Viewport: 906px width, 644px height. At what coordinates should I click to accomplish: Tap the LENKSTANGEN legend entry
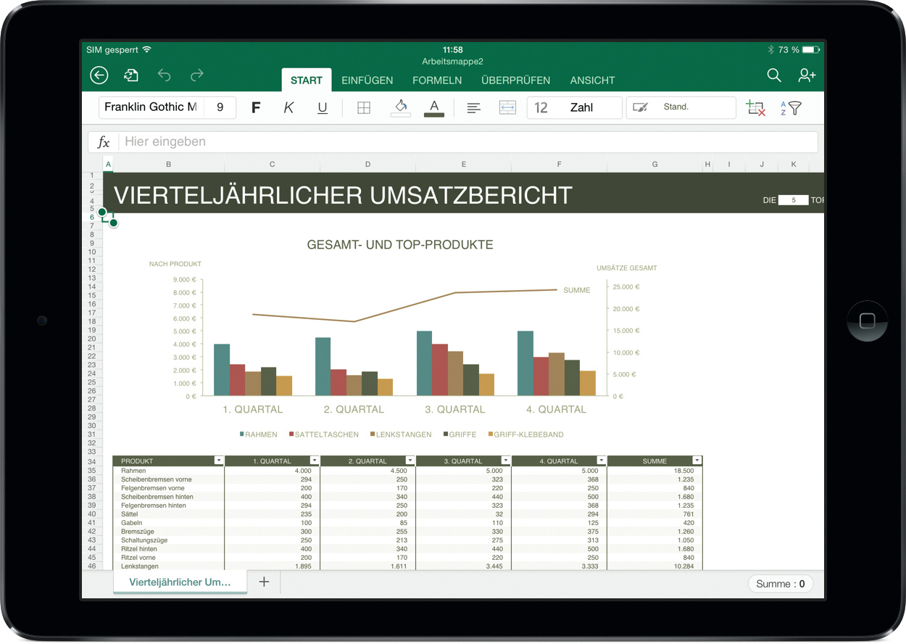(x=401, y=434)
